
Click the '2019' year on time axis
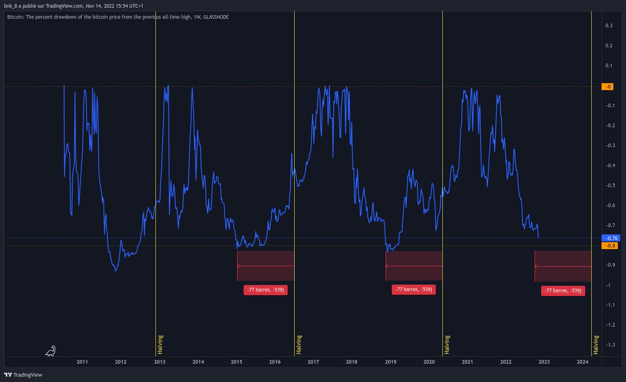pos(391,362)
